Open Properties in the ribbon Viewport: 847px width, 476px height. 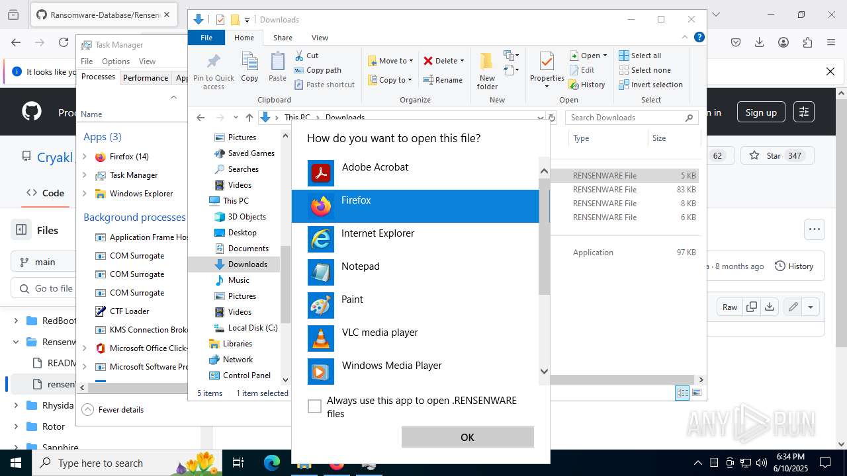(x=547, y=70)
